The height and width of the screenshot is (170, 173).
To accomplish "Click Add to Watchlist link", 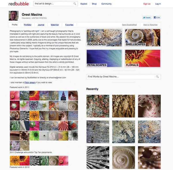I will pos(150,25).
